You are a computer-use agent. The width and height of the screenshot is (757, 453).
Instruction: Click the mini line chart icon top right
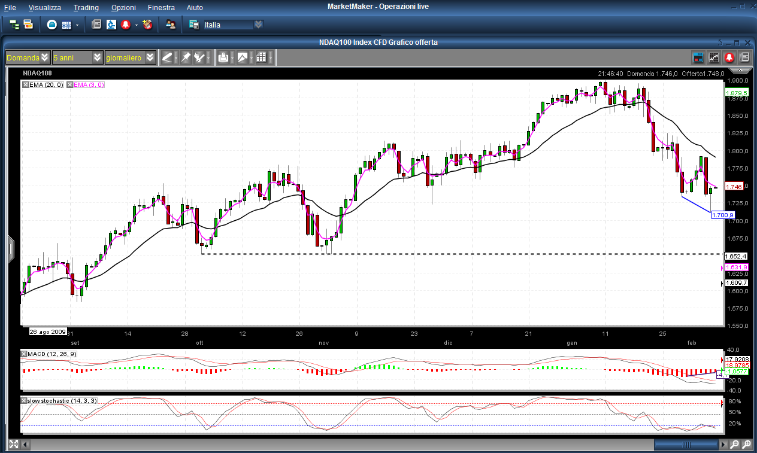[714, 57]
